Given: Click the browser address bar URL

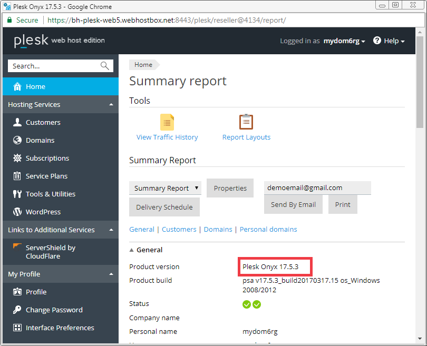Looking at the screenshot, I should pos(167,20).
